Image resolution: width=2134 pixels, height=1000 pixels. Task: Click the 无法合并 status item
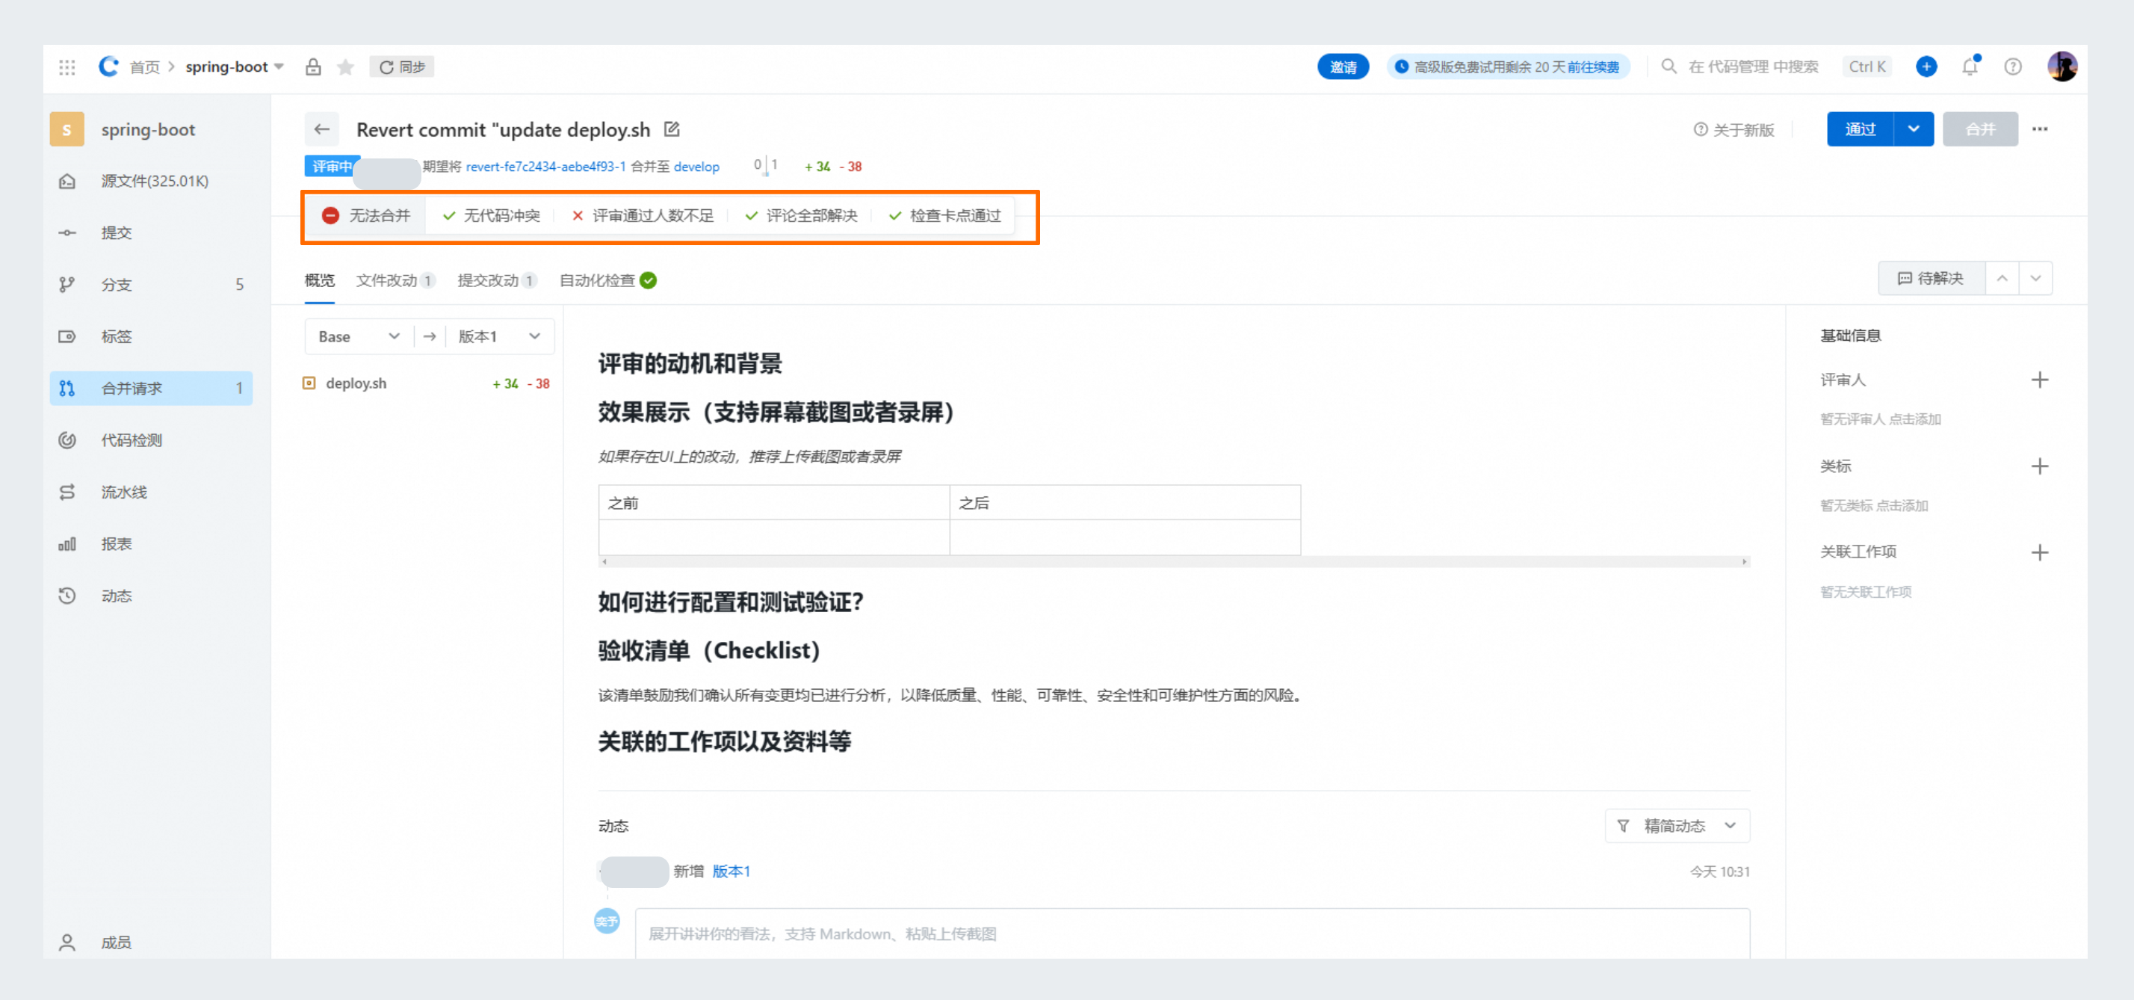[366, 215]
